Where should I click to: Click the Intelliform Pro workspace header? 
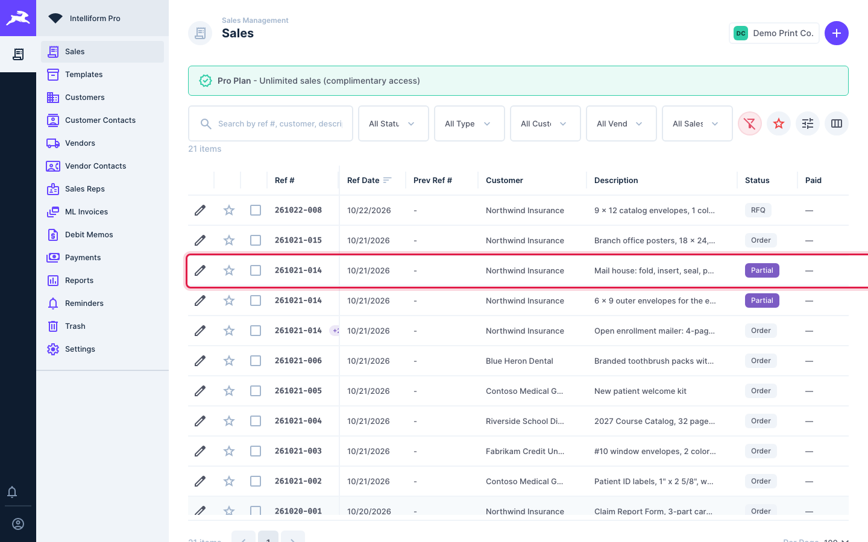(102, 18)
